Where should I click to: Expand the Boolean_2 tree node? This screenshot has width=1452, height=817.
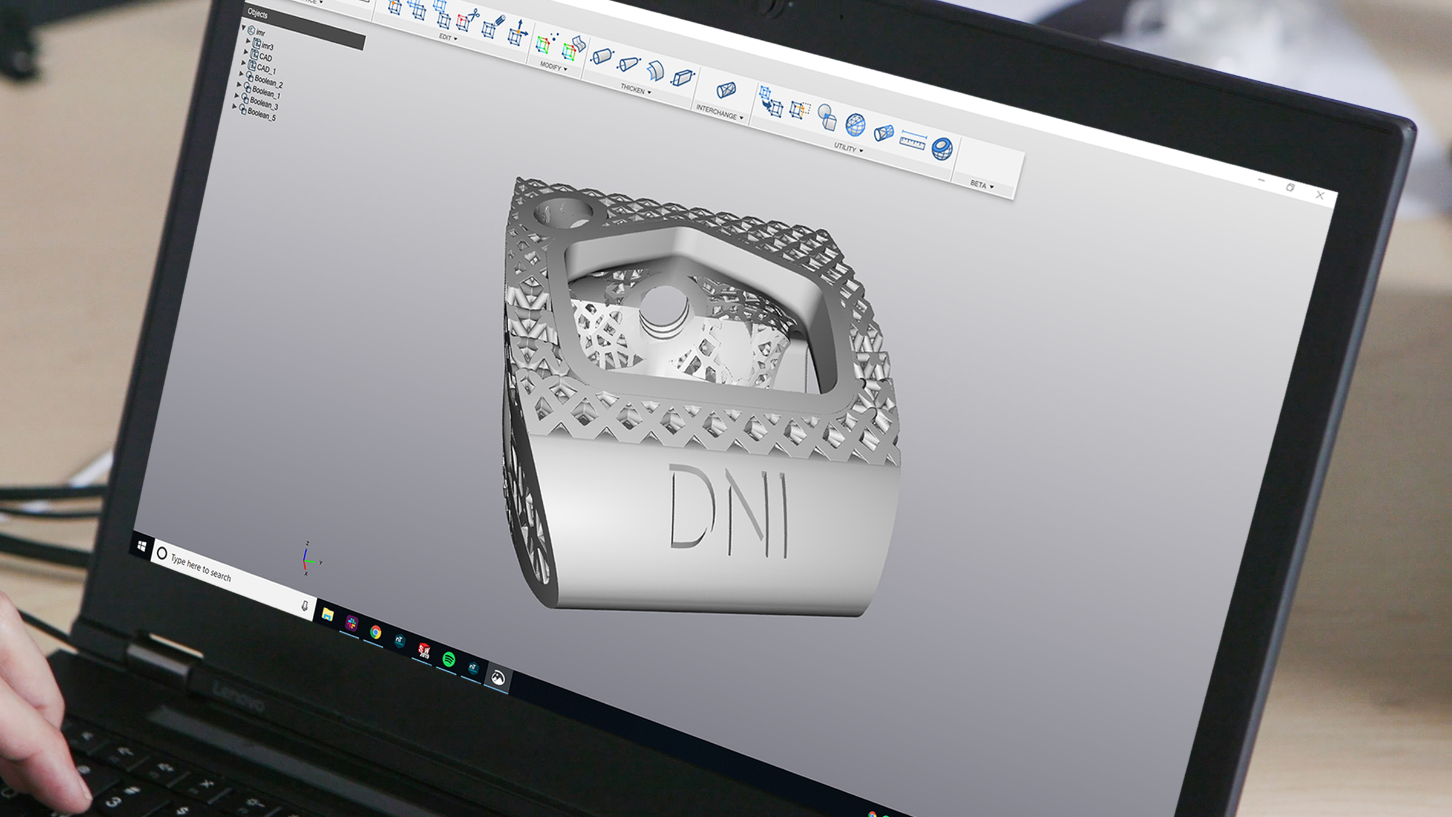(x=242, y=74)
